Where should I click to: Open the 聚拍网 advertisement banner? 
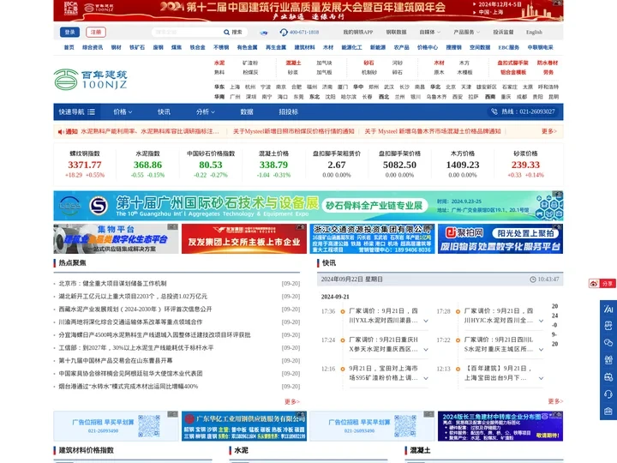point(500,239)
